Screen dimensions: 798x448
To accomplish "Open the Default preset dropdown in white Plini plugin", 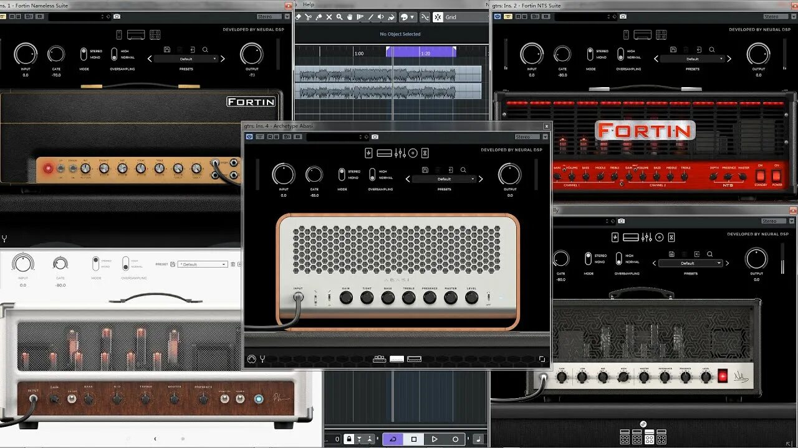I will coord(203,264).
